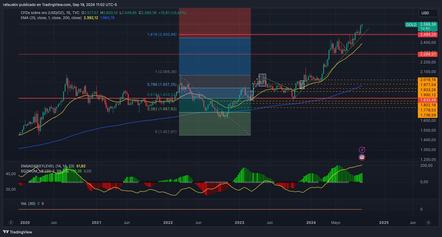Screen dimensions: 442x237
Task: Click the ADX value 51,92
Action: tap(81, 166)
